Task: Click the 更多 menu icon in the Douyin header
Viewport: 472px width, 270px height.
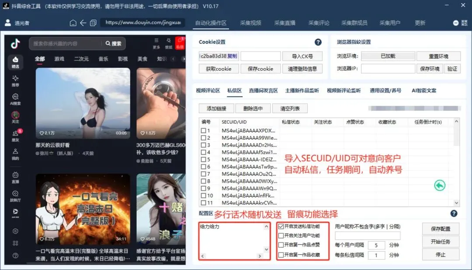Action: (x=156, y=43)
